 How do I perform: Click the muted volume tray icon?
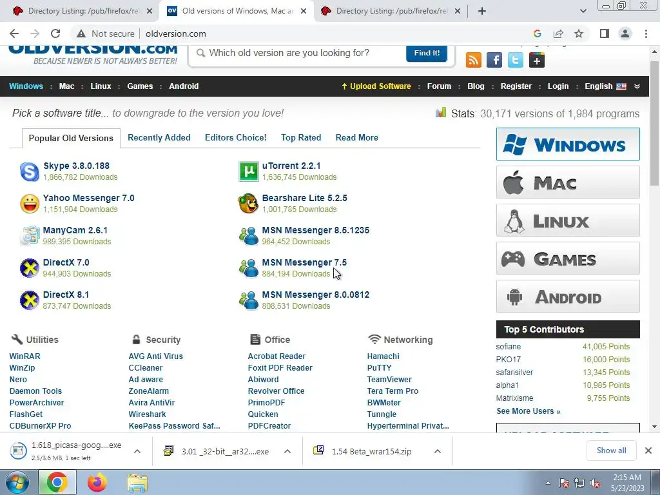[x=595, y=483]
